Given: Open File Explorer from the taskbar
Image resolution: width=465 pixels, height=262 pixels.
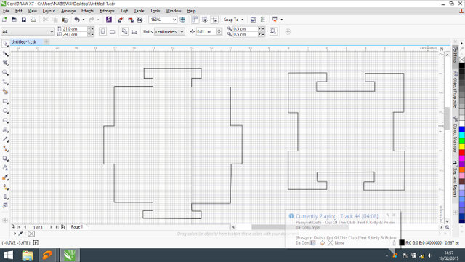Looking at the screenshot, I should (x=28, y=255).
